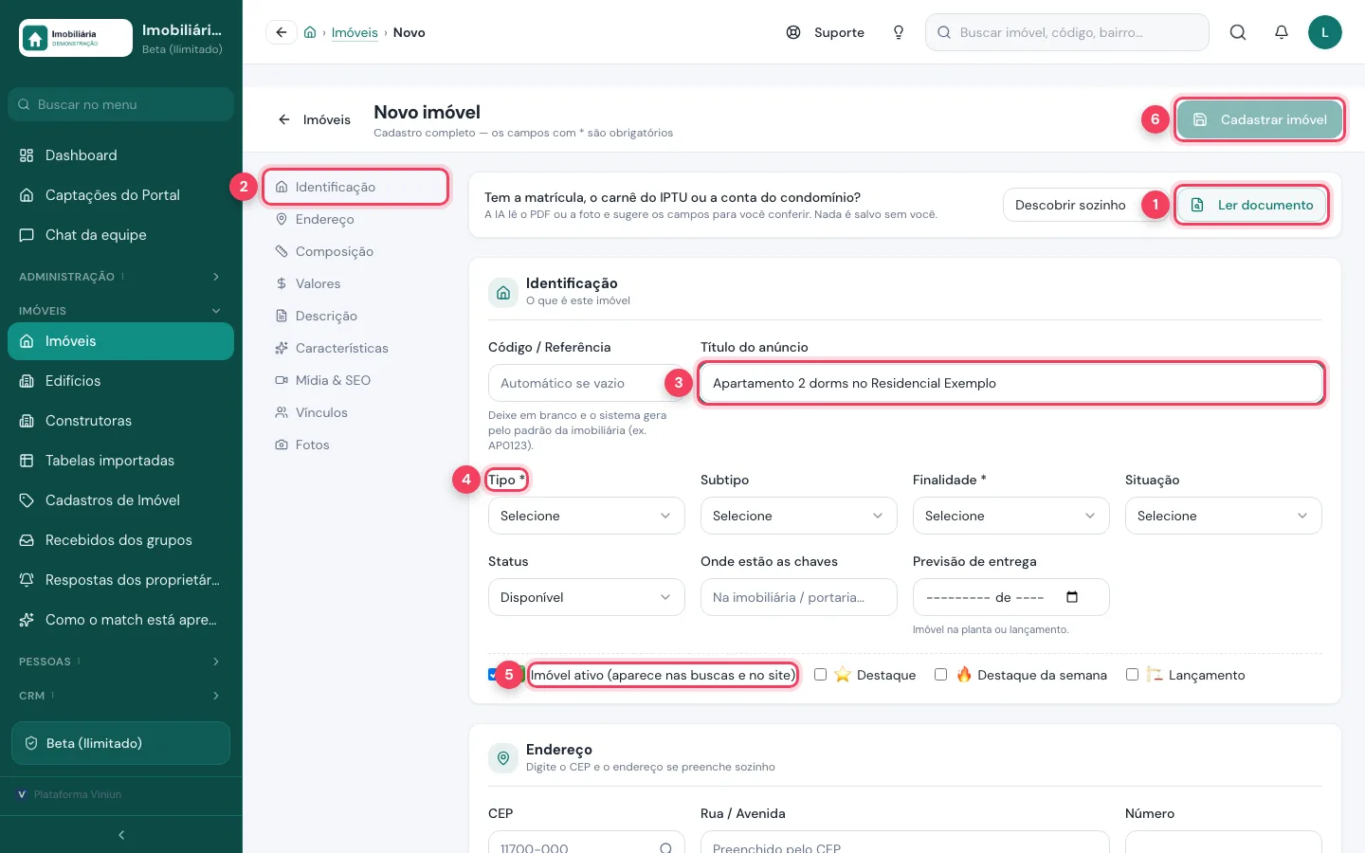
Task: Go to home via breadcrumb house icon
Action: coord(310,32)
